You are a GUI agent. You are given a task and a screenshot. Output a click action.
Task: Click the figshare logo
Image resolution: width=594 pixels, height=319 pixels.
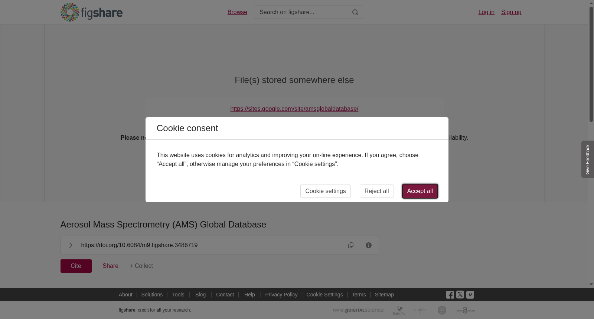pyautogui.click(x=91, y=12)
